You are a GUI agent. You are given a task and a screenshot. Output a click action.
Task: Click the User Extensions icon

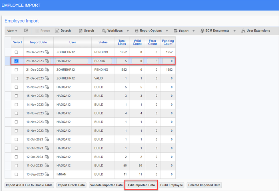tap(243, 31)
